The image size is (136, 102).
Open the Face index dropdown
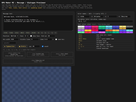point(26,36)
